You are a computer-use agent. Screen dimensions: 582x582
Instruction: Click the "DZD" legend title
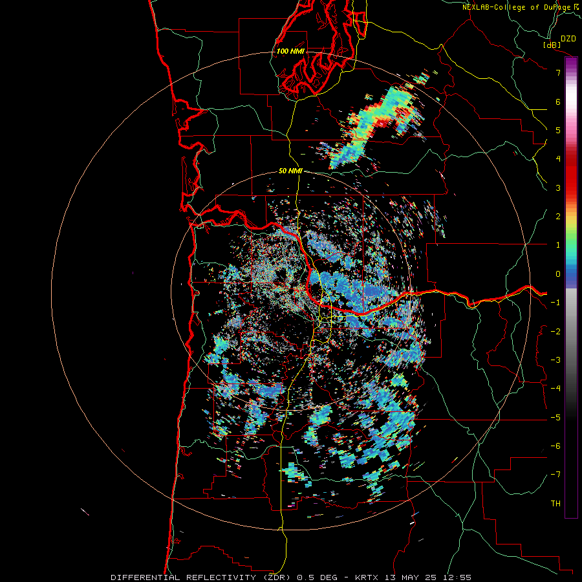568,39
